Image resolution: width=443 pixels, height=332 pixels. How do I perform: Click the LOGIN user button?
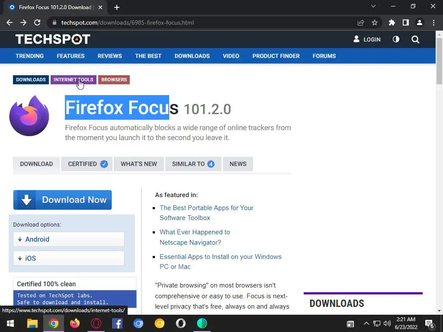pos(367,39)
